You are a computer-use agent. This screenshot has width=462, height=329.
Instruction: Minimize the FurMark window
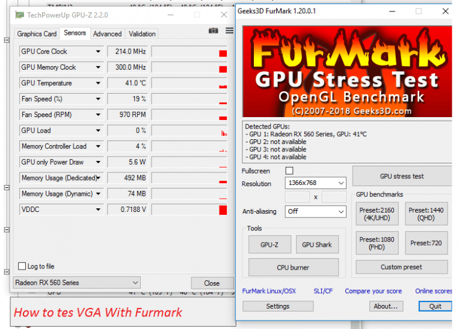(x=392, y=11)
